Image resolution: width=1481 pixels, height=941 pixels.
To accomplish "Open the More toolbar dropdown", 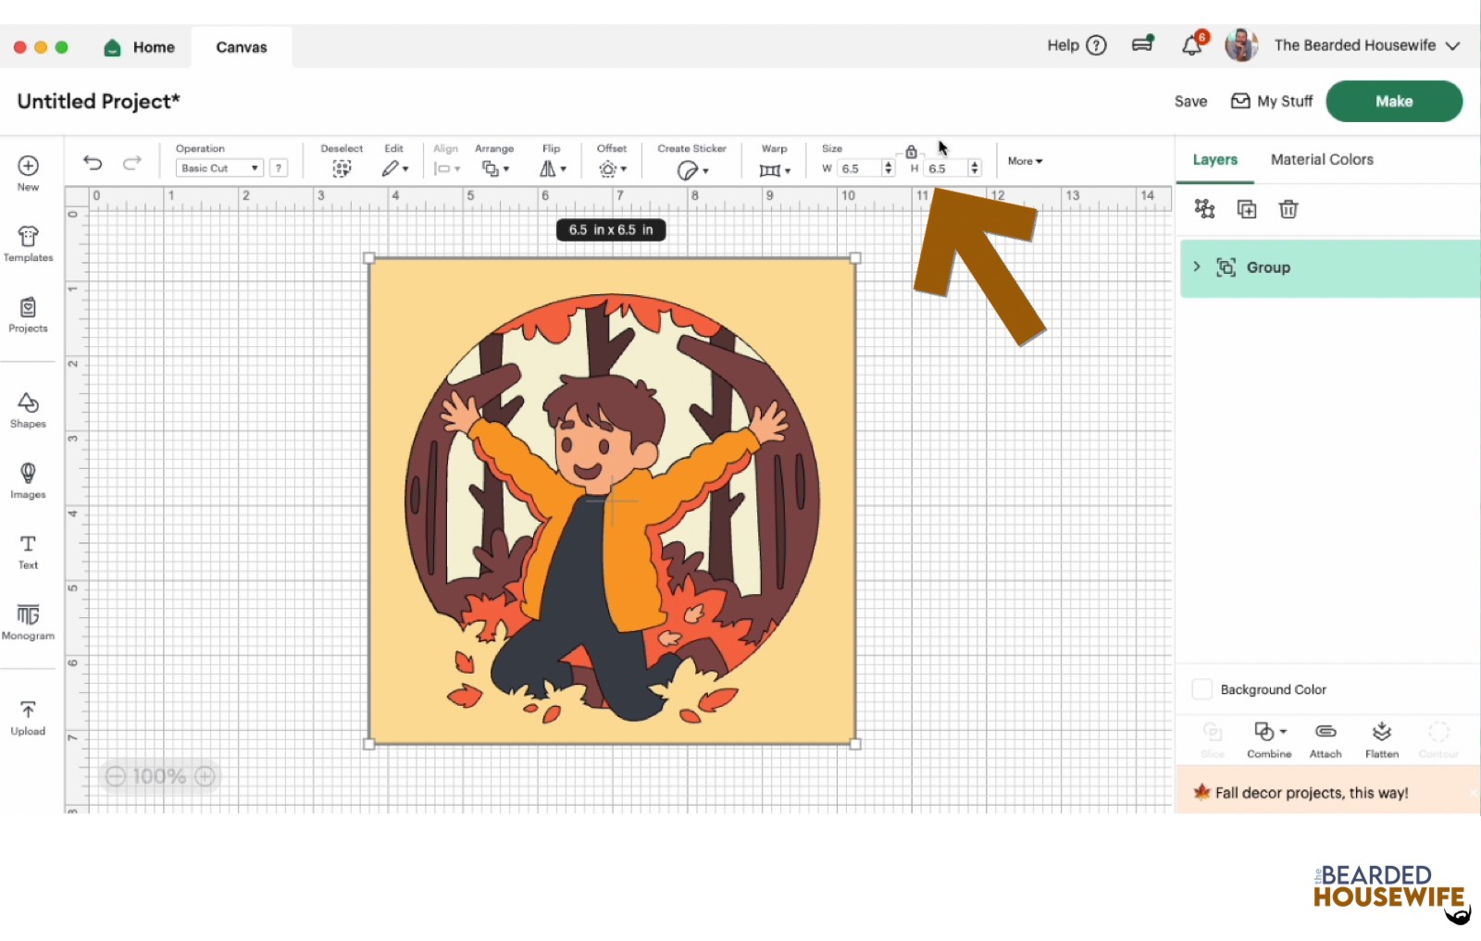I will pos(1024,161).
